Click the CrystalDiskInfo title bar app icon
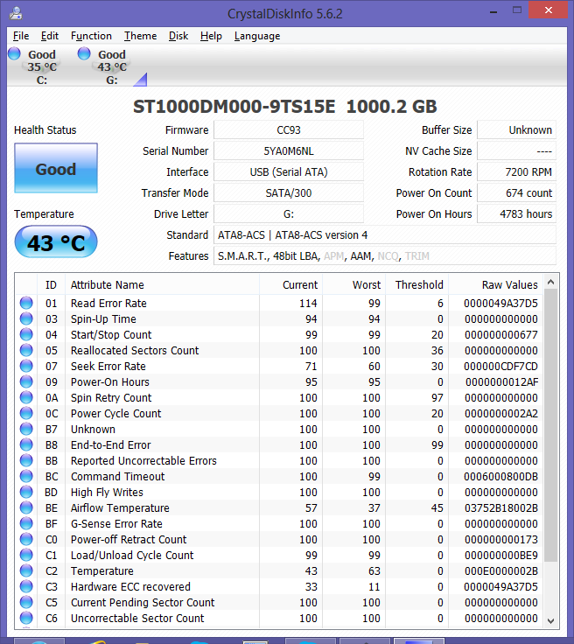The height and width of the screenshot is (644, 574). [16, 13]
